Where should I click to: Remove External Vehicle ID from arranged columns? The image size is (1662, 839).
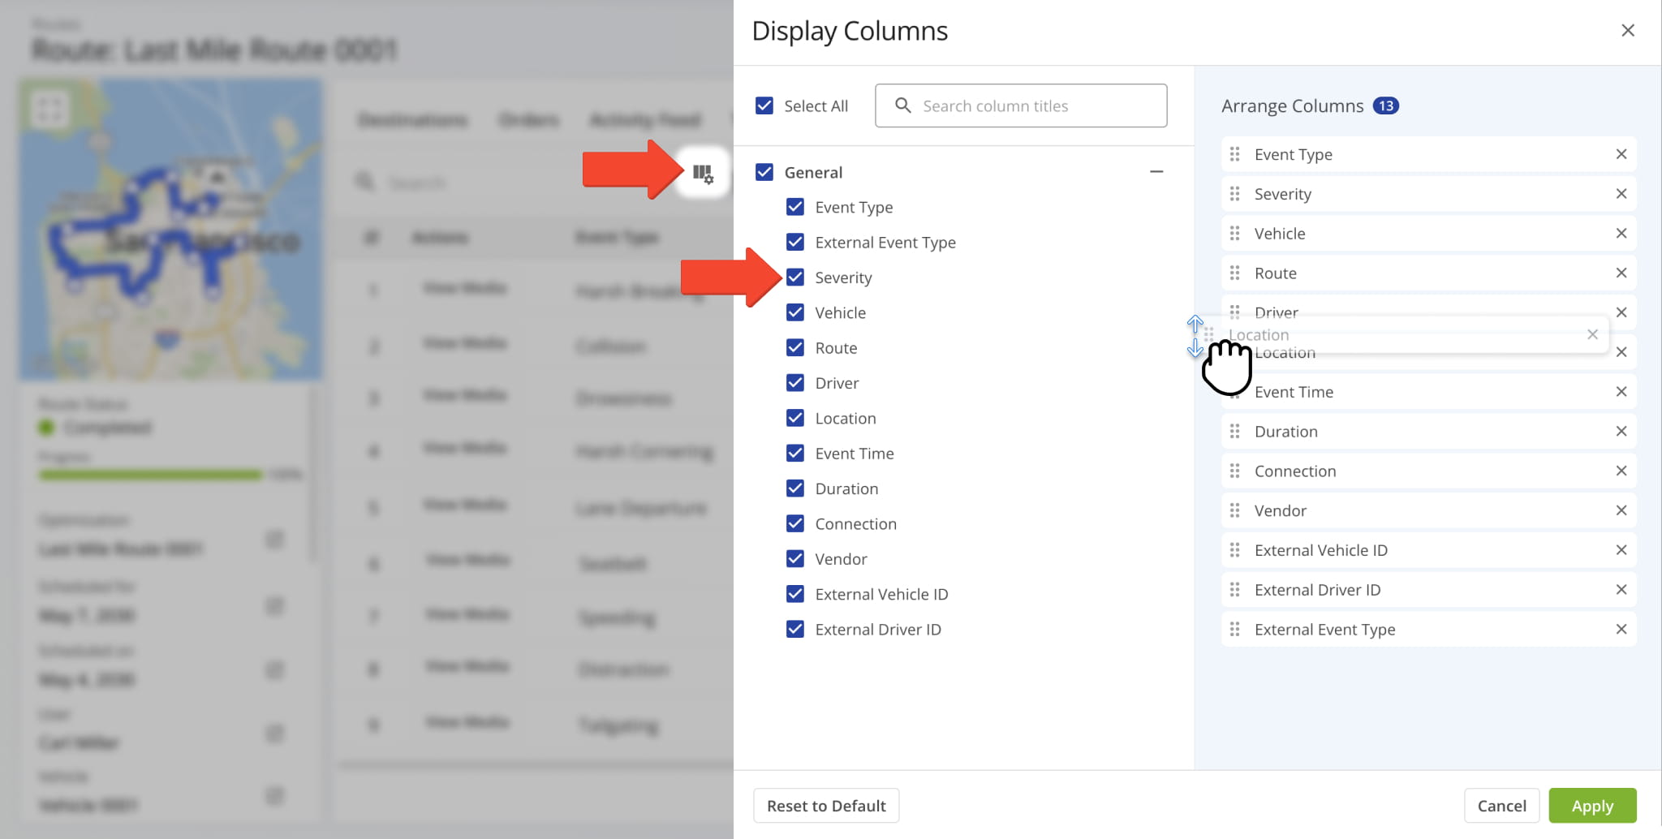point(1621,550)
